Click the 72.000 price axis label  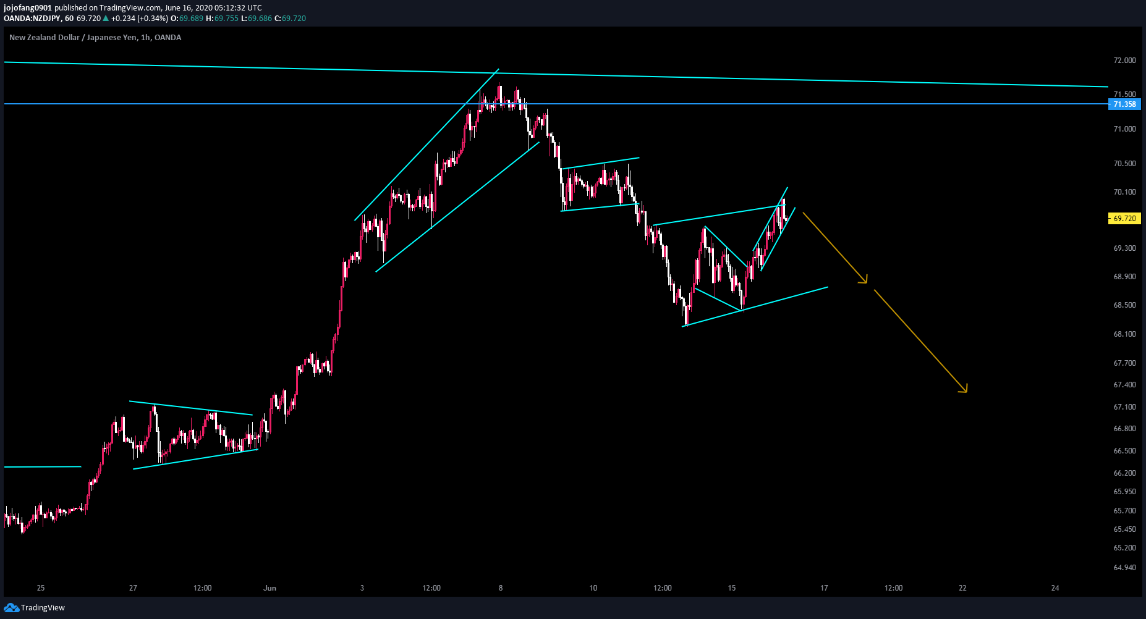[1124, 61]
